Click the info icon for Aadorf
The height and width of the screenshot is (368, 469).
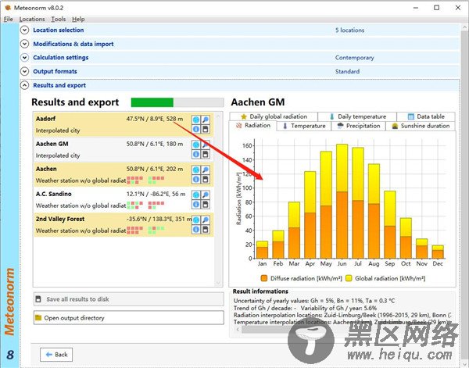coord(196,129)
